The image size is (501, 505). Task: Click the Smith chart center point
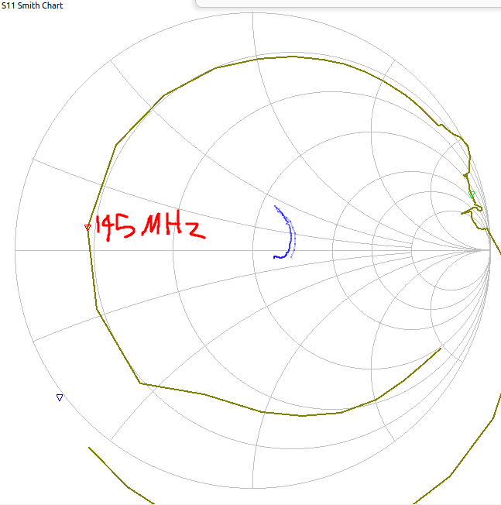(x=253, y=251)
